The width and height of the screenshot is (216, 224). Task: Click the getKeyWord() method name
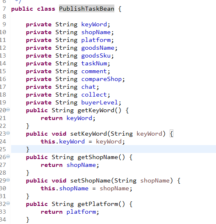[100, 110]
